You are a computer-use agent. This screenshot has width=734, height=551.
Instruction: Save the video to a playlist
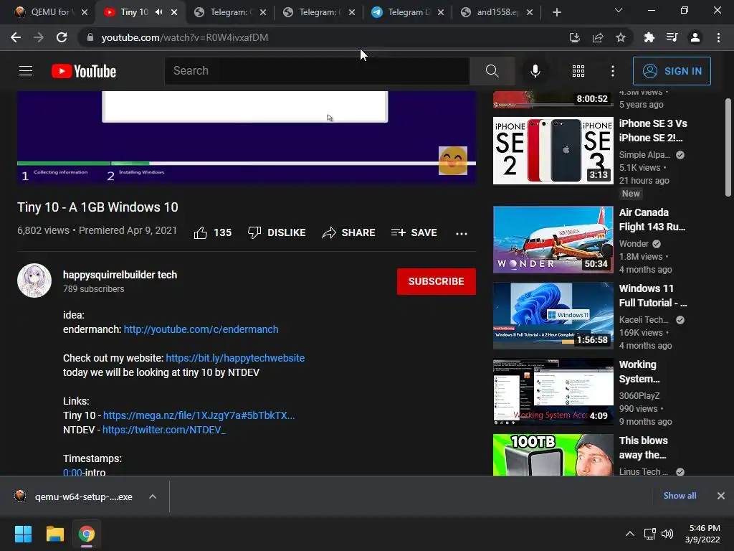(414, 232)
